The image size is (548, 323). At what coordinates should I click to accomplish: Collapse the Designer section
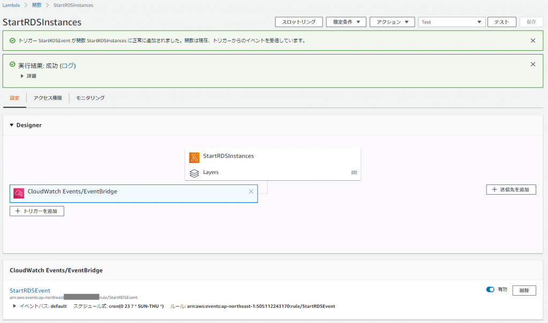coord(12,125)
